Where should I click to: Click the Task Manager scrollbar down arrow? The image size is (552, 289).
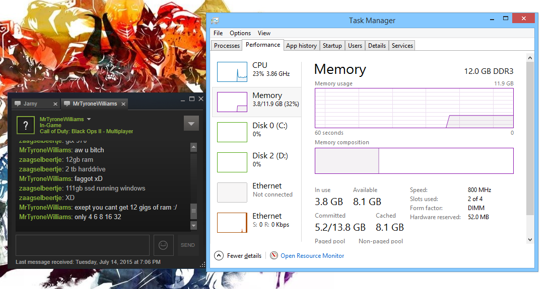pyautogui.click(x=530, y=240)
